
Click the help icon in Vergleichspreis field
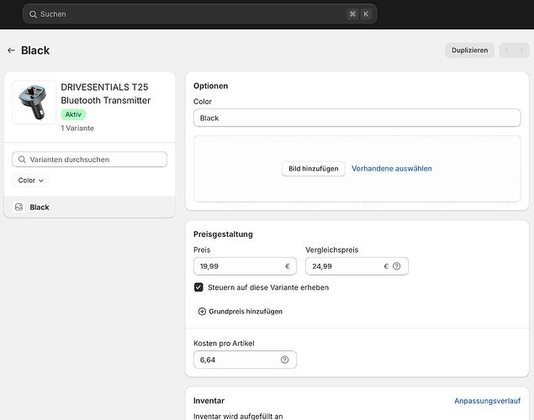[396, 266]
